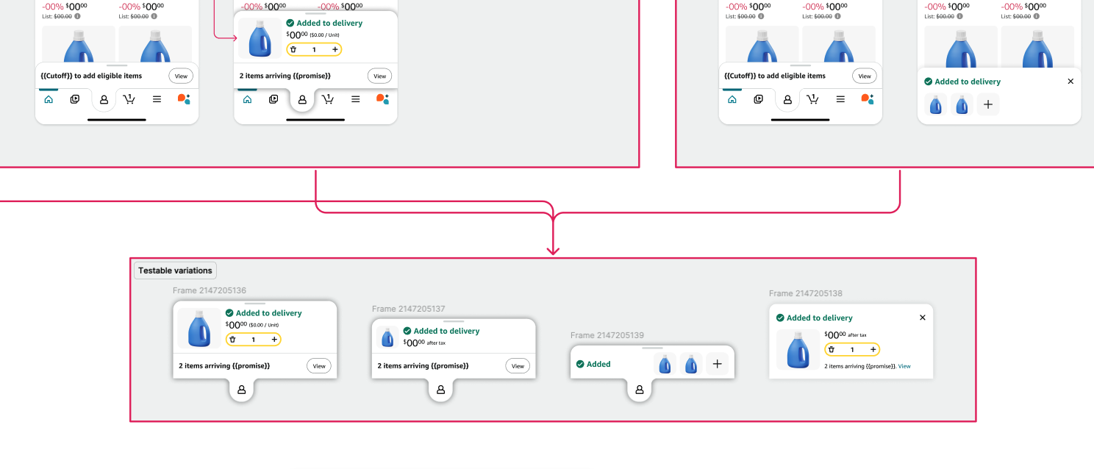Select the Frame 2147205138 label
Image resolution: width=1094 pixels, height=469 pixels.
806,293
